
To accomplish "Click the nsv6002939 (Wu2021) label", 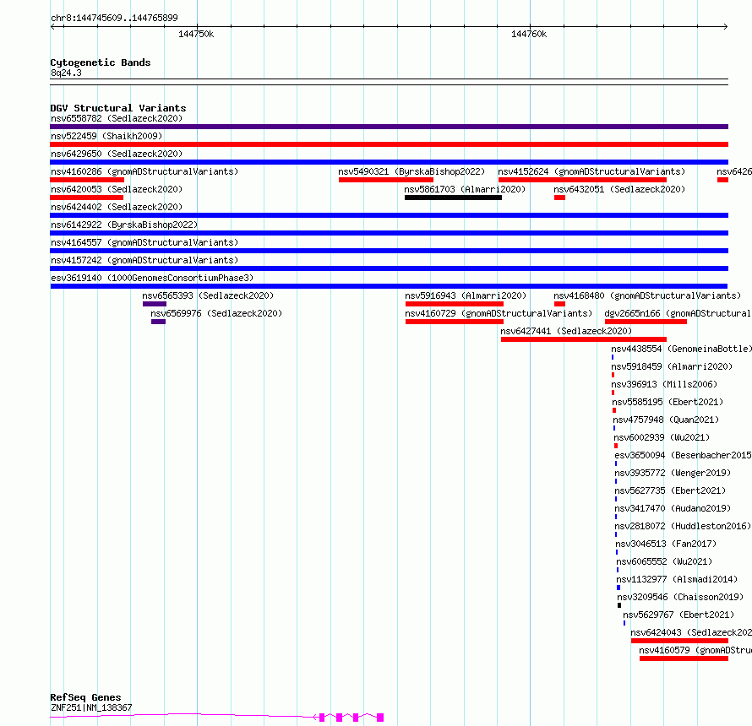I will [662, 437].
